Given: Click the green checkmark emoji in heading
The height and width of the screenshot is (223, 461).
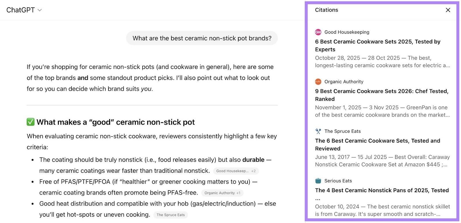Looking at the screenshot, I should click(x=31, y=122).
